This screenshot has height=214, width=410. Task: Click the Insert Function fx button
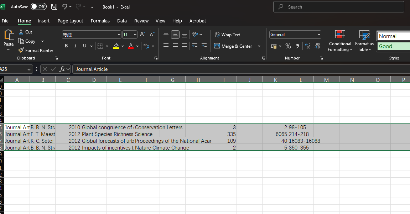click(62, 69)
